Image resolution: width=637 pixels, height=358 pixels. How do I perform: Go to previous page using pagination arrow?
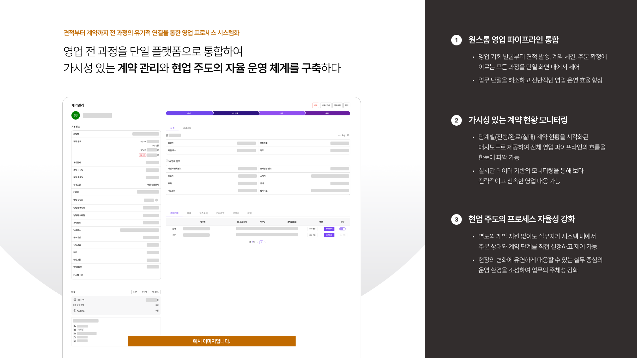257,242
